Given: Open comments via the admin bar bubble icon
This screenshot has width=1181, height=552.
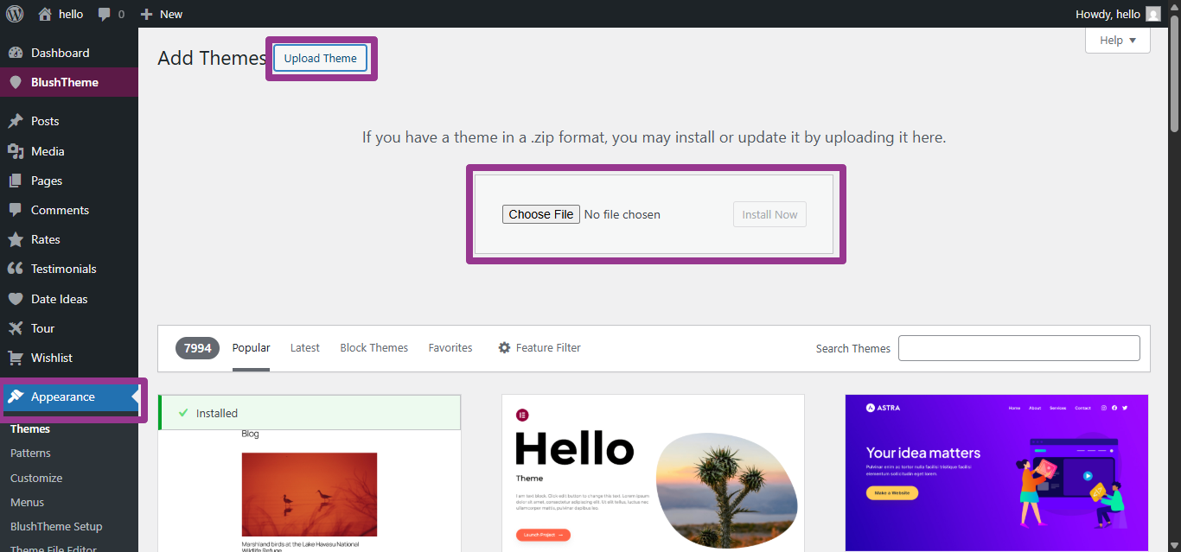Looking at the screenshot, I should (x=102, y=13).
